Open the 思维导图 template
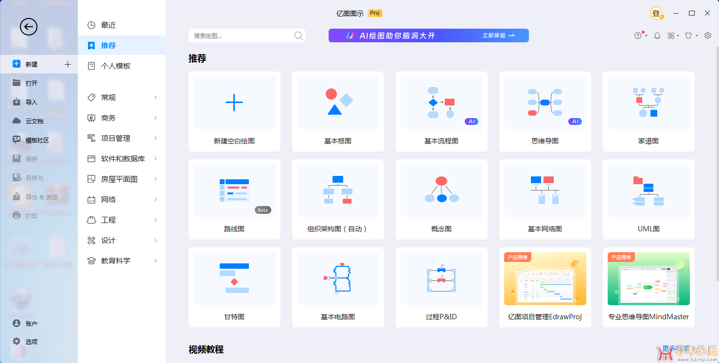Screen dimensions: 719x363 (545, 112)
